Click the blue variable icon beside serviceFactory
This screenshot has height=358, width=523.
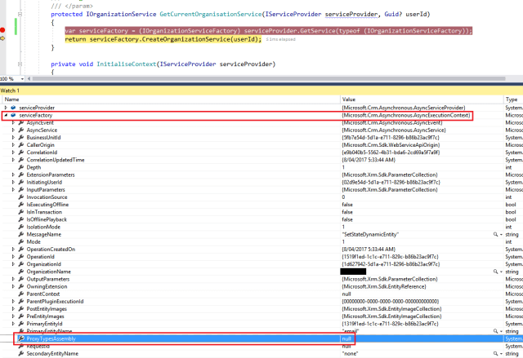[13, 116]
